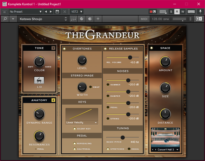Click the Hammer noise slider handle
The height and width of the screenshot is (161, 205).
point(128,80)
